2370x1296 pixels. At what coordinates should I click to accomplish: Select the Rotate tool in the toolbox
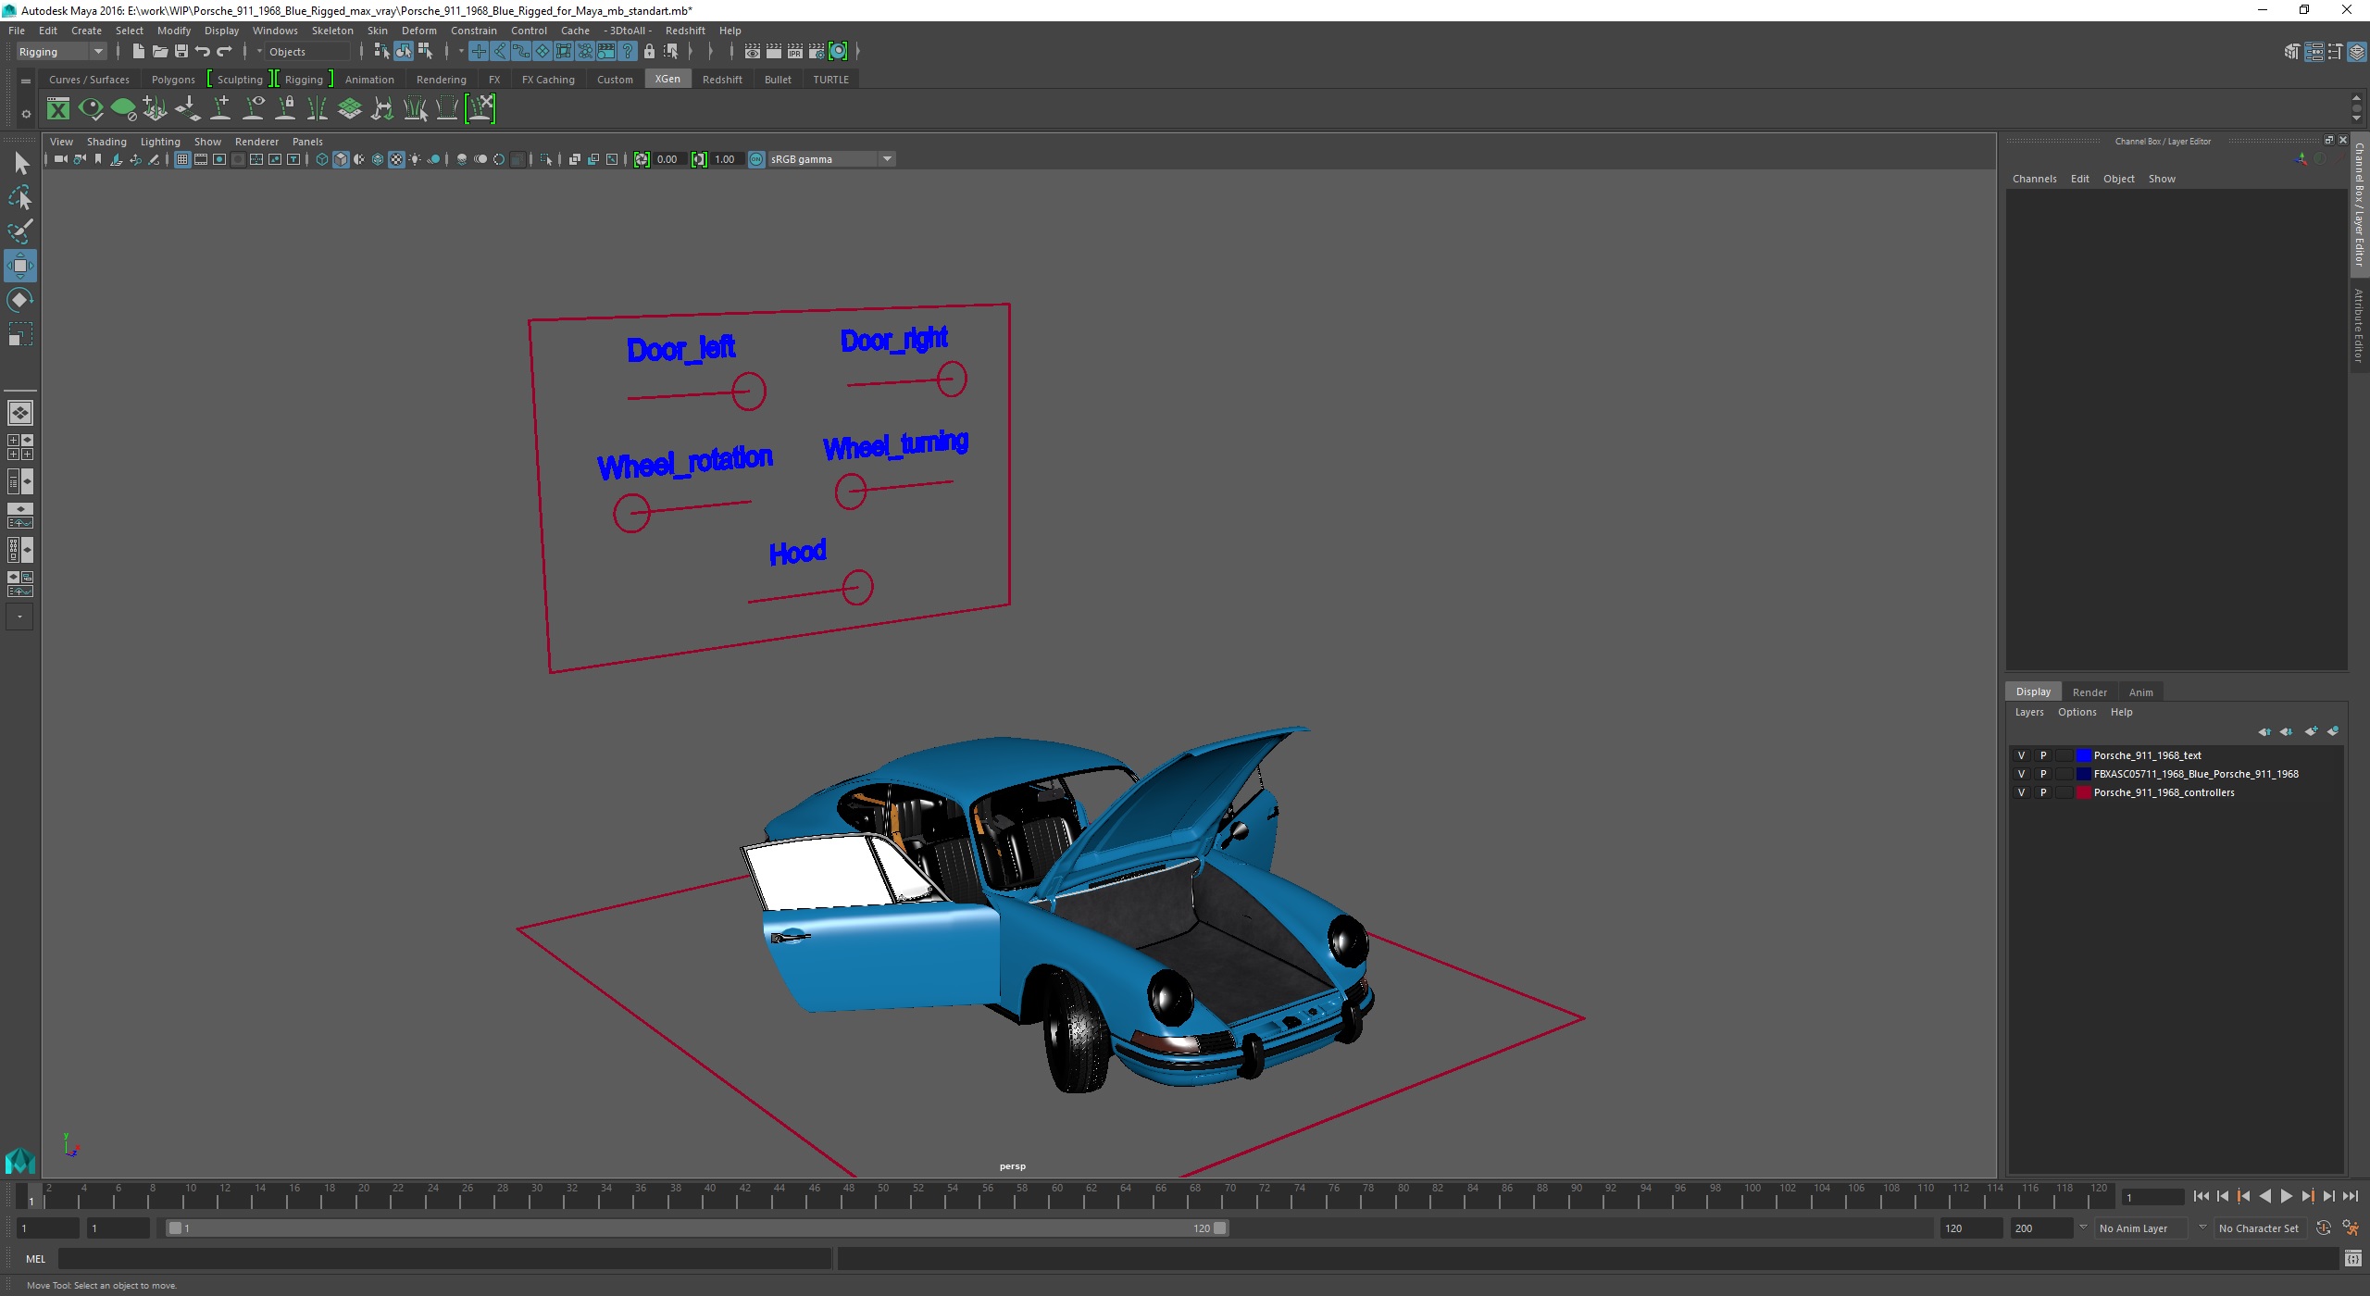[x=19, y=300]
